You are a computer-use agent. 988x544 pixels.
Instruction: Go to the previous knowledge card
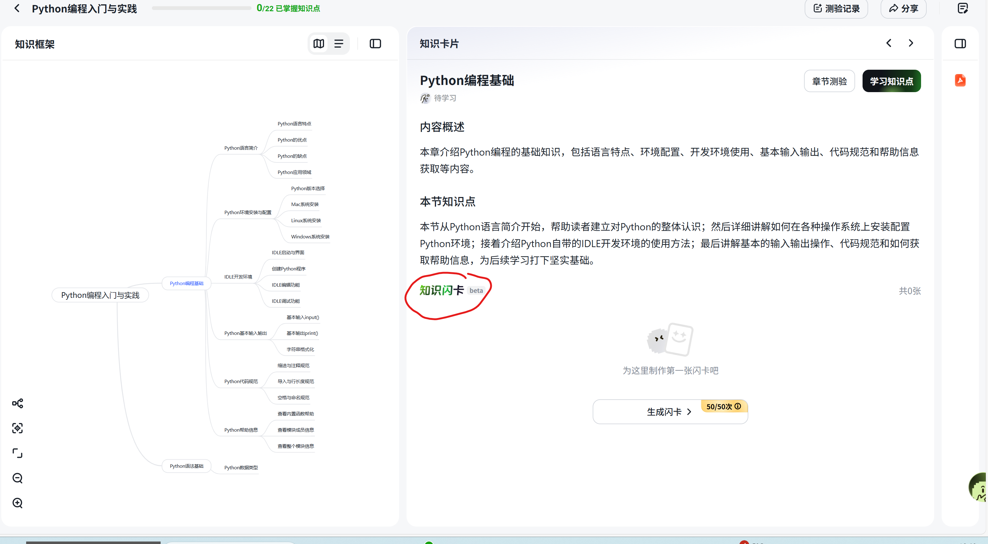click(889, 43)
